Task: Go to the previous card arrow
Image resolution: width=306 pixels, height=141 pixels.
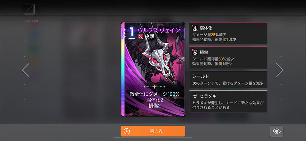Action: point(26,70)
